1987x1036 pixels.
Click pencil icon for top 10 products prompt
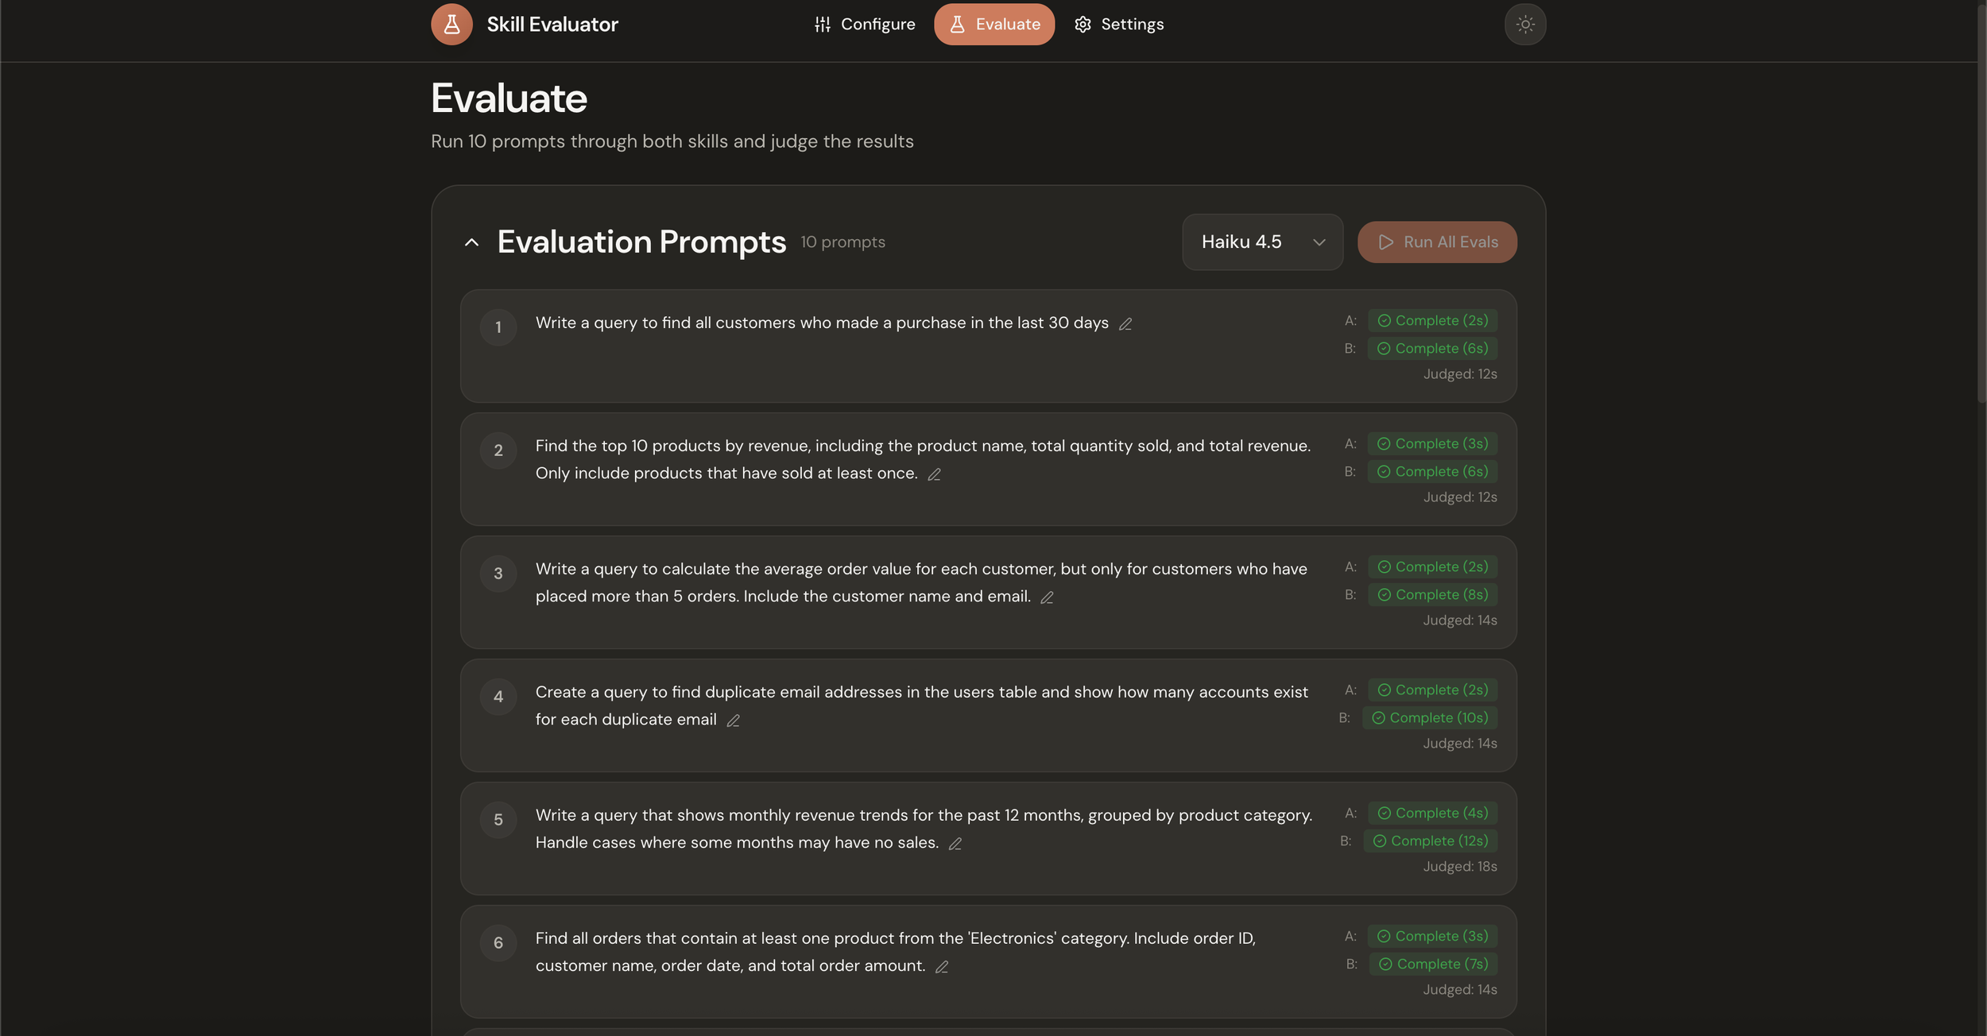(x=934, y=474)
